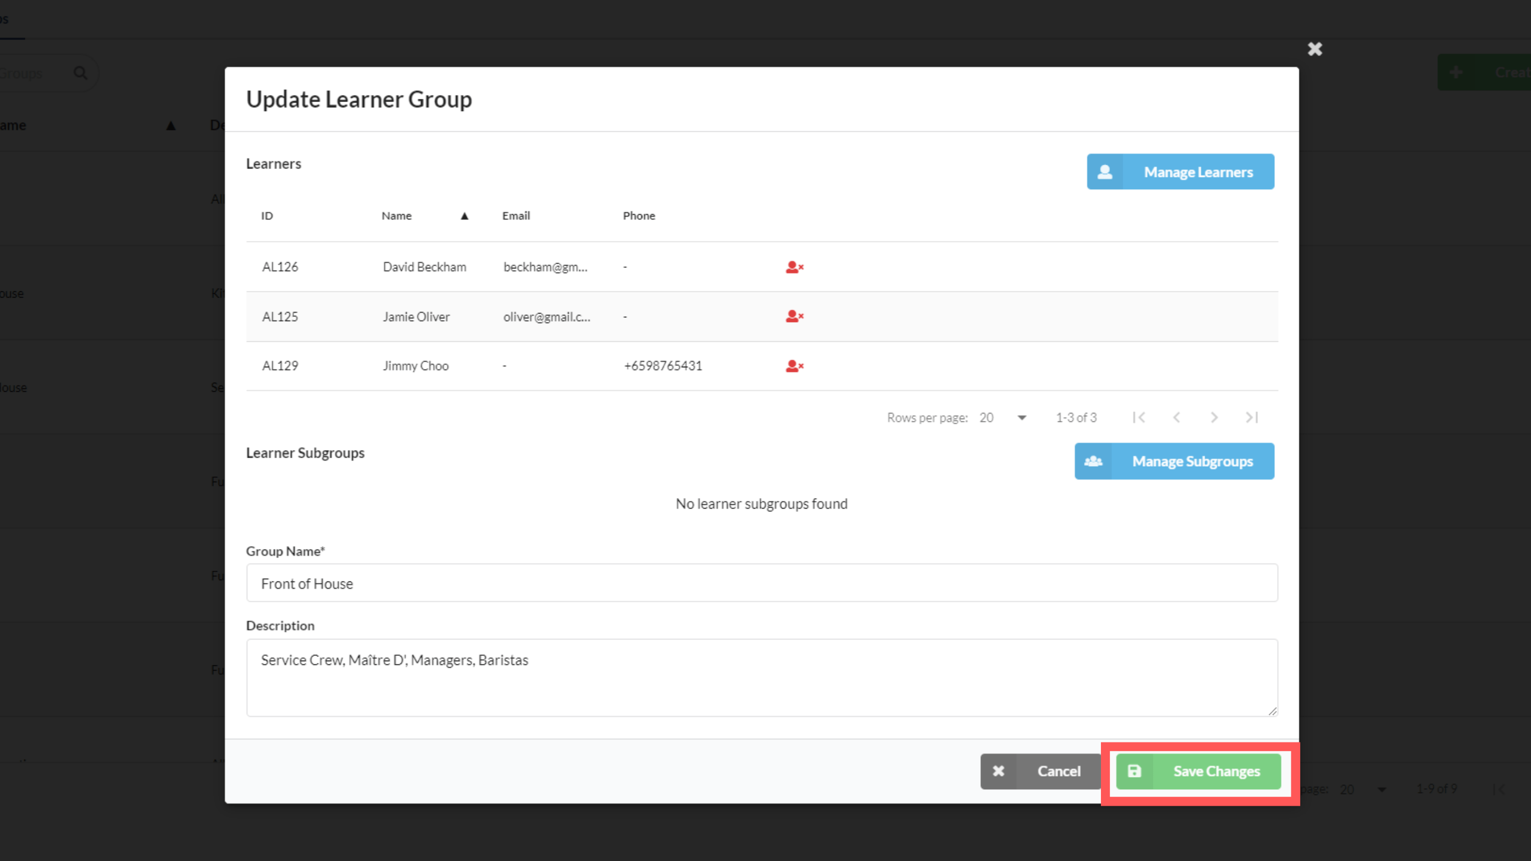Click the Phone column header

[x=638, y=216]
